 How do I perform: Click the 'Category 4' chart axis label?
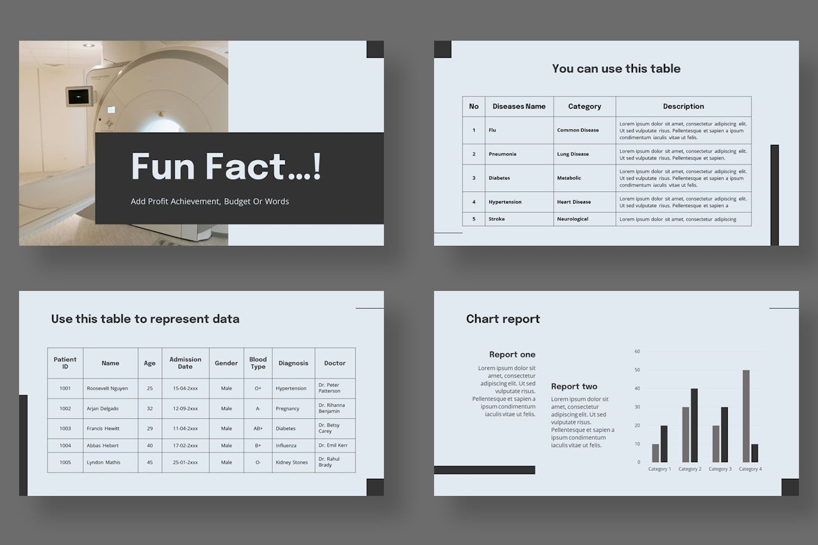tap(751, 469)
